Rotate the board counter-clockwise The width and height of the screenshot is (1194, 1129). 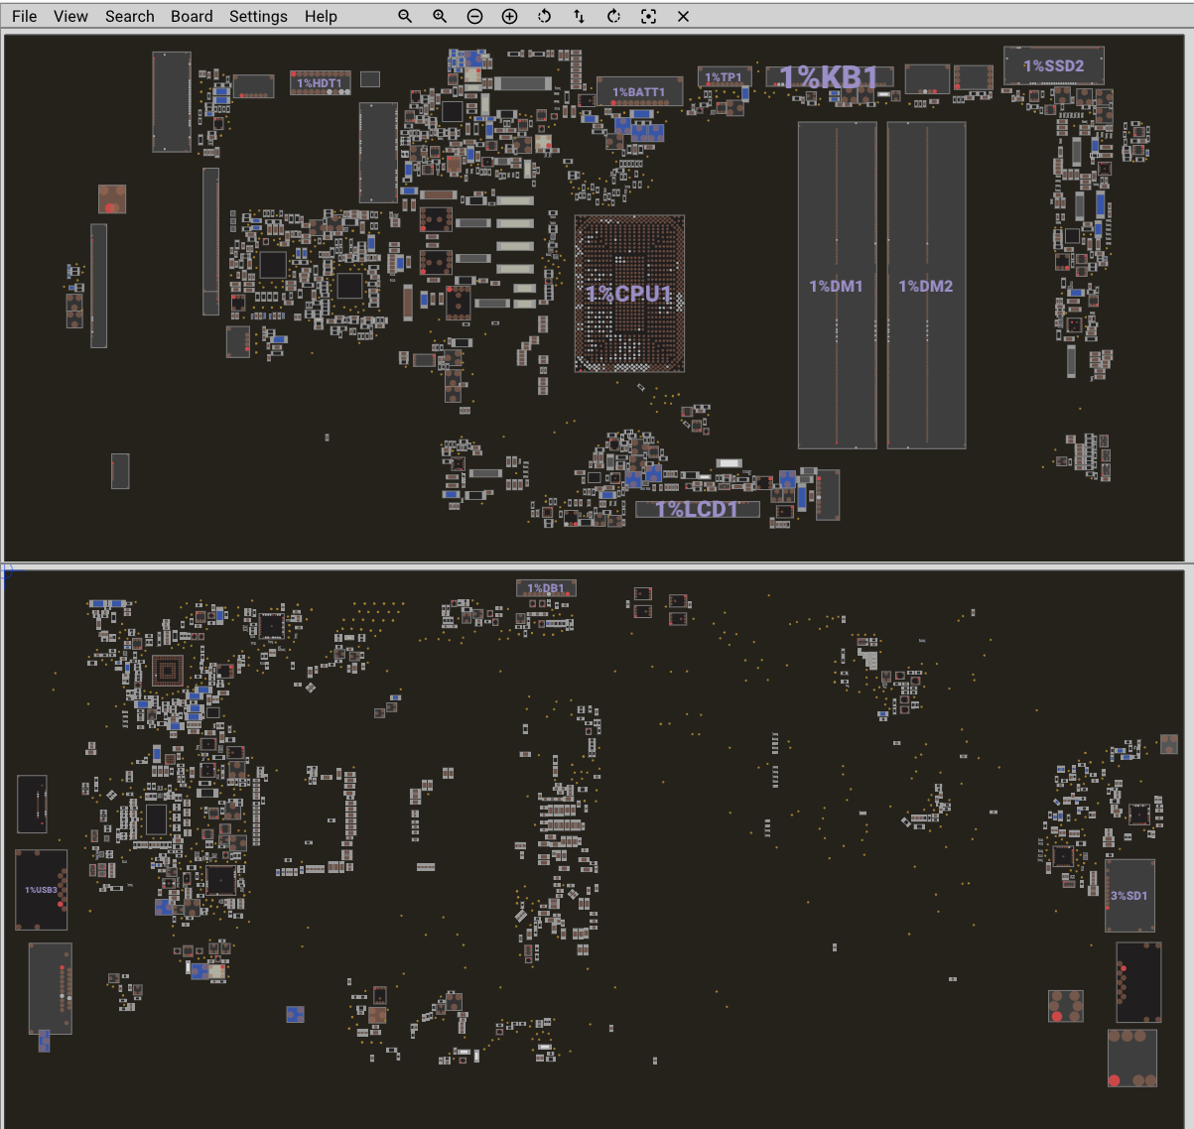coord(544,17)
